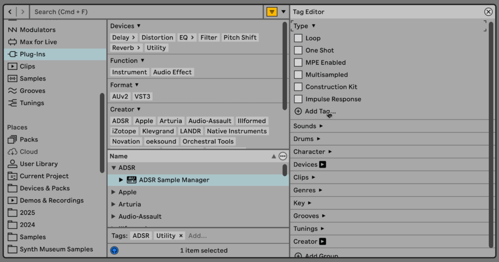Select the Plug-Ins category

click(x=56, y=54)
